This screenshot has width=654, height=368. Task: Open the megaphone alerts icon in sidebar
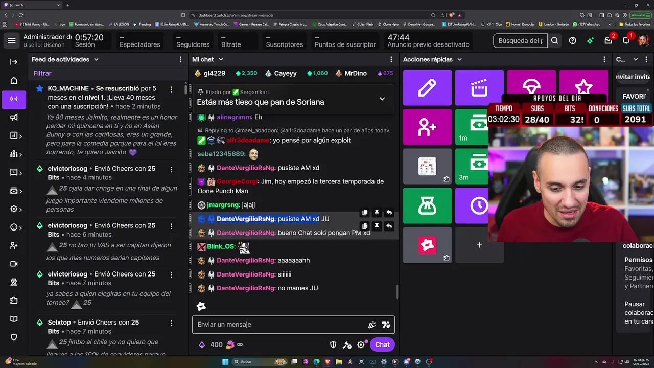(14, 117)
